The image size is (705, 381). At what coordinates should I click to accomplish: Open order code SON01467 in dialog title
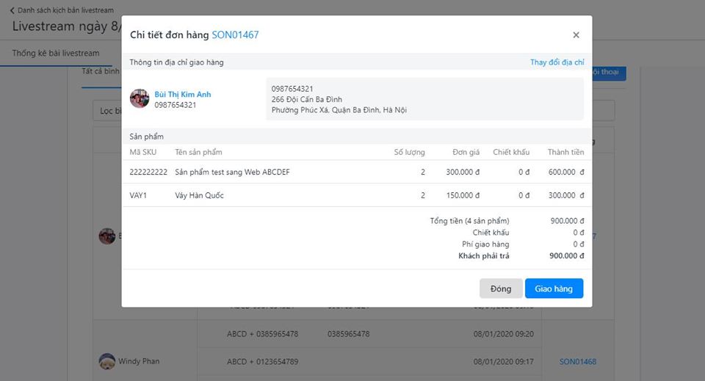pos(235,35)
